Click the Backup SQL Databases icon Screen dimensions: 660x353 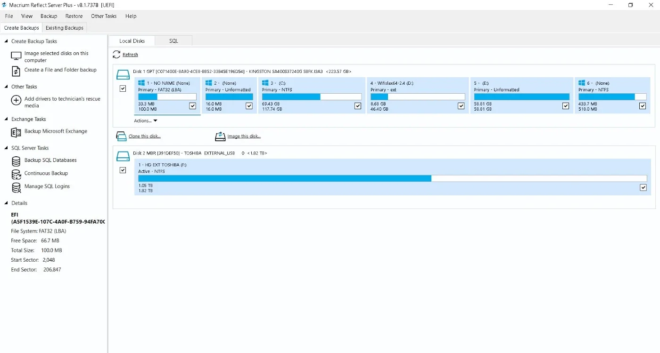coord(16,161)
